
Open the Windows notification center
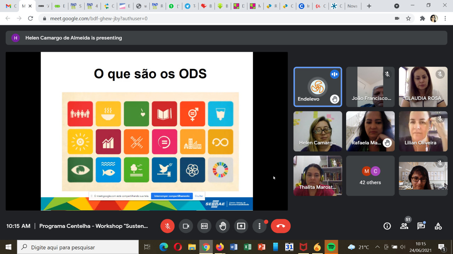coord(442,247)
